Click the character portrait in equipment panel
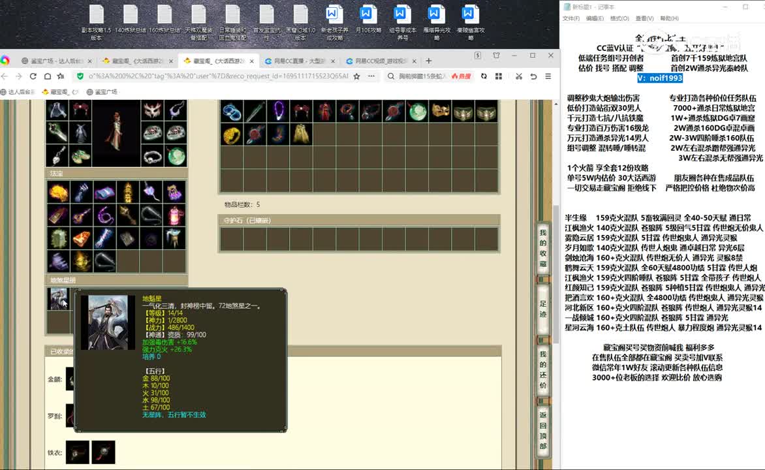The height and width of the screenshot is (470, 765). [116, 133]
